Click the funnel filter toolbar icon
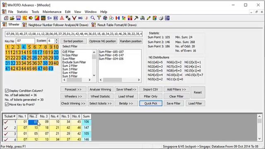 click(99, 18)
